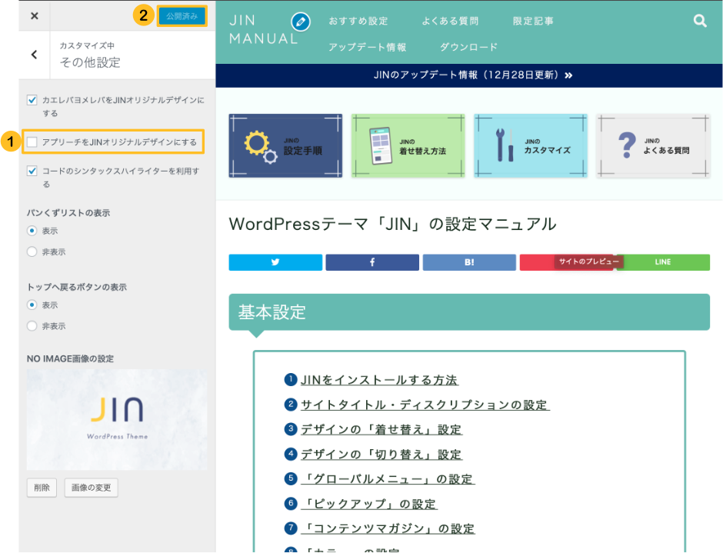Open JINのカスタマイズ via the wrench icon card
Image resolution: width=723 pixels, height=553 pixels.
click(x=531, y=145)
